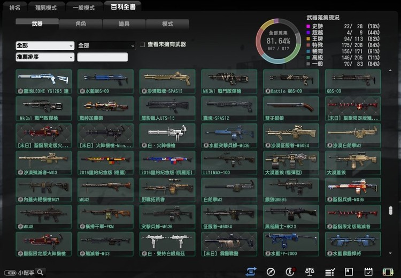Expand the first 全部 white dropdown

45,45
